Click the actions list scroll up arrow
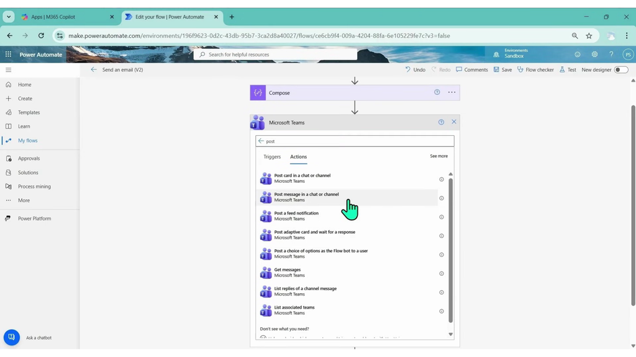 tap(450, 174)
